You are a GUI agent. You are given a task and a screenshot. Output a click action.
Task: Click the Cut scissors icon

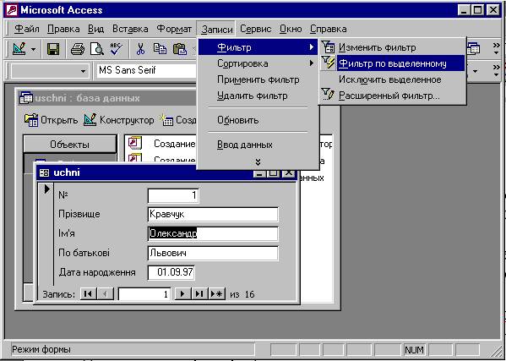[x=140, y=49]
